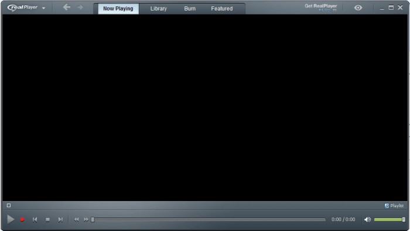The width and height of the screenshot is (410, 231).
Task: Open the Library tab
Action: click(159, 9)
